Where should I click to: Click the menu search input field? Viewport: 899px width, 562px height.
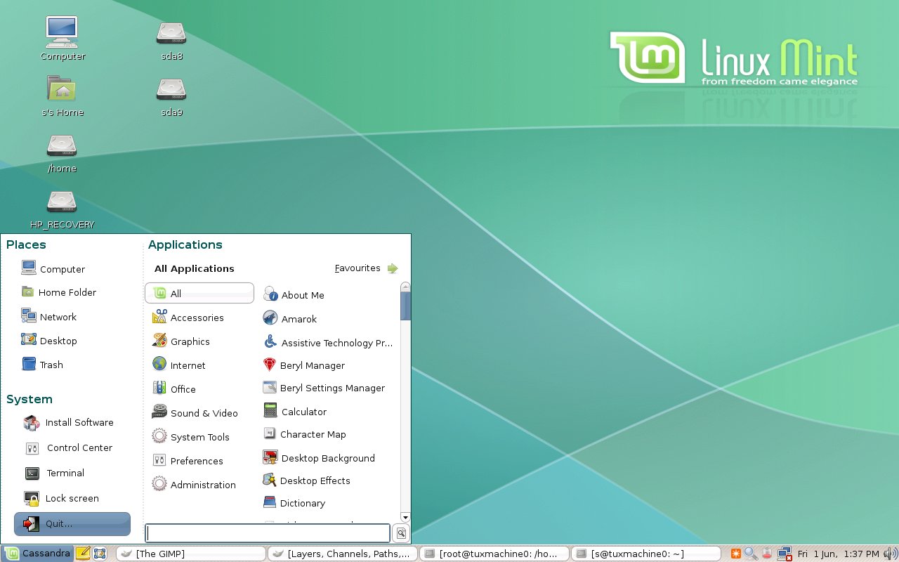pyautogui.click(x=268, y=533)
